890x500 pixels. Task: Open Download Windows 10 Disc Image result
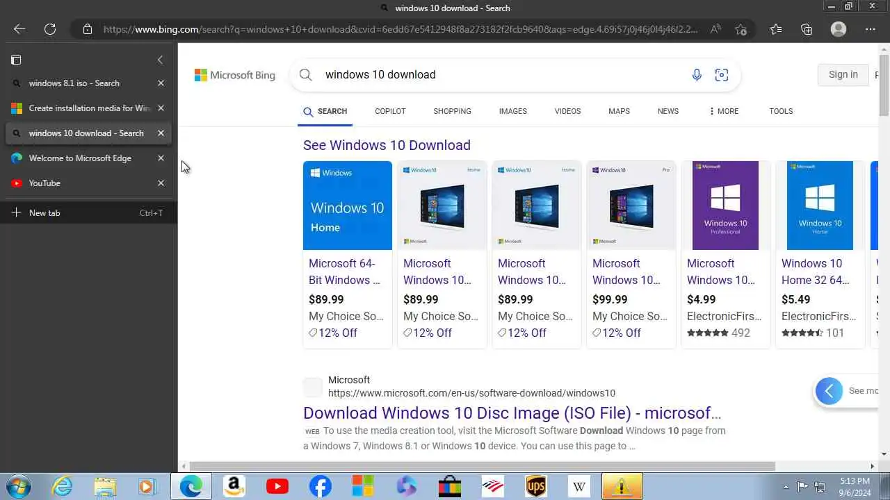(512, 413)
